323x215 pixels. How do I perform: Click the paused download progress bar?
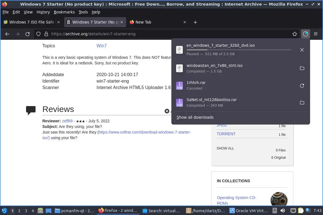click(239, 50)
